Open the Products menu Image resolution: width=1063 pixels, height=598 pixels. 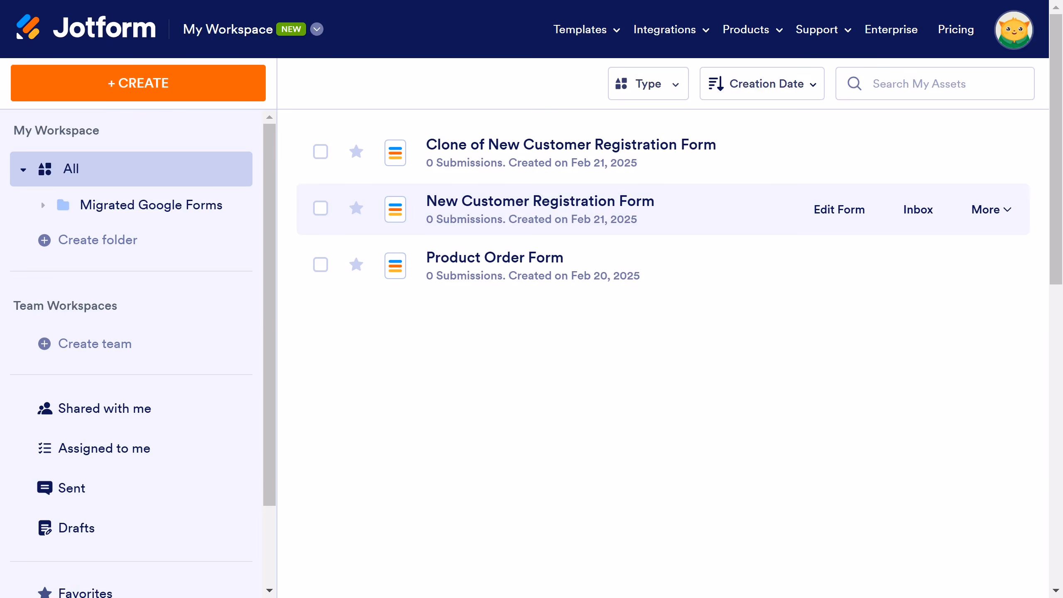pyautogui.click(x=752, y=29)
